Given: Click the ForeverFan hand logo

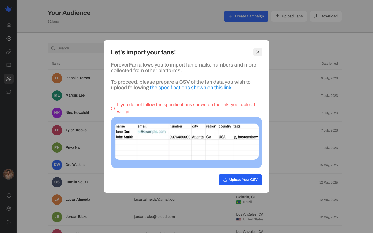Looking at the screenshot, I should point(8,9).
